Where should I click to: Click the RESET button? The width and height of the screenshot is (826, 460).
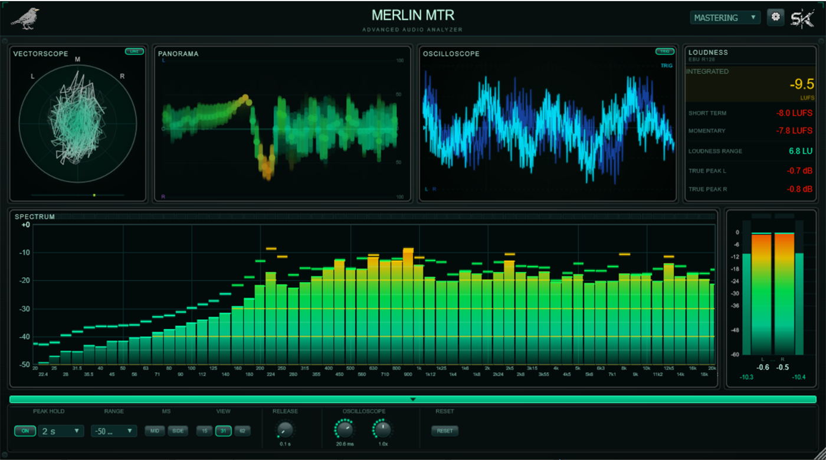click(445, 431)
